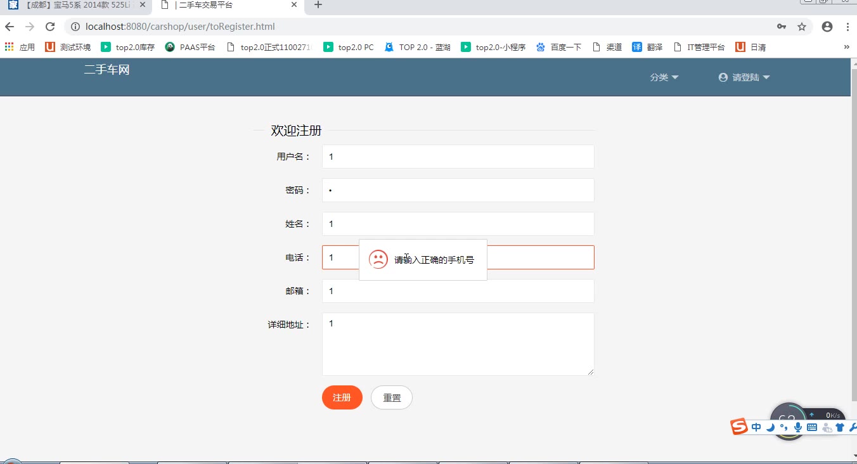
Task: Click the 二手车网 site logo
Action: [x=106, y=70]
